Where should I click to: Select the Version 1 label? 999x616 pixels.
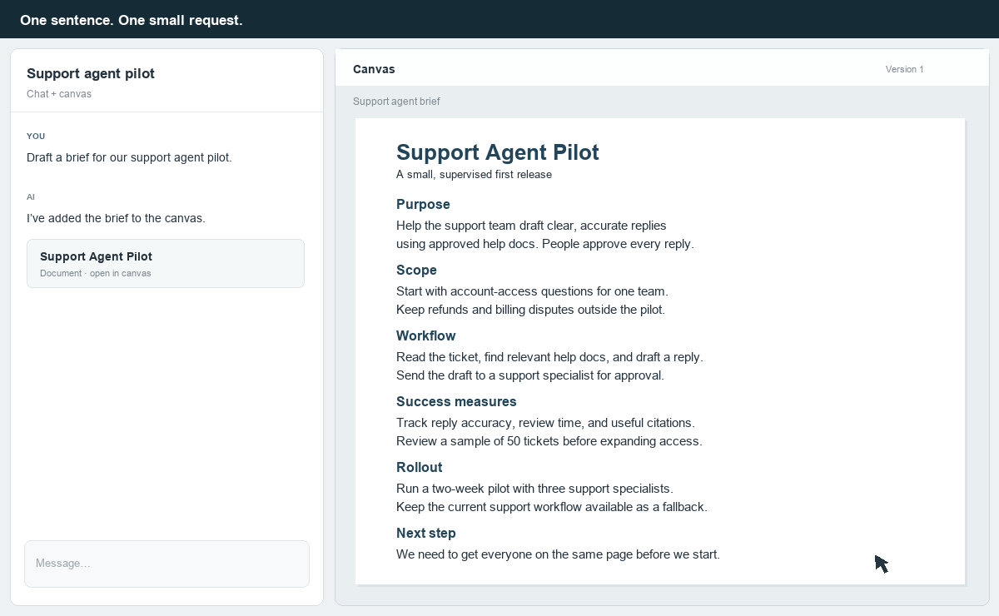904,69
